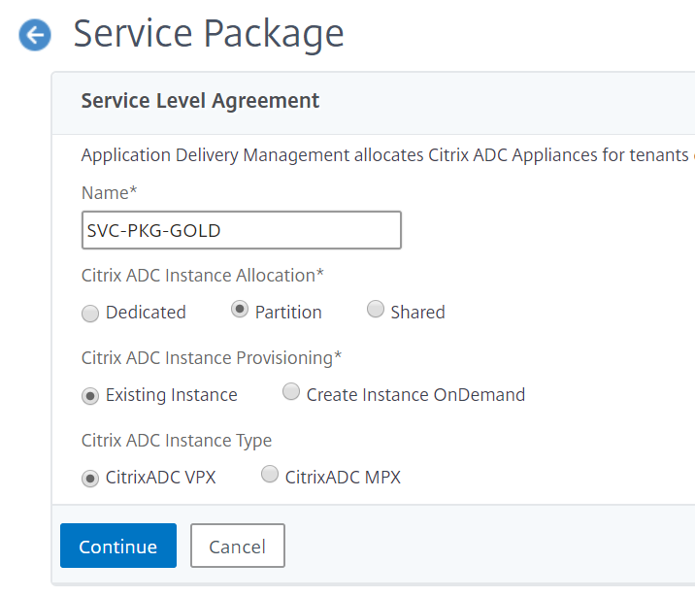Select the Partition allocation option
Image resolution: width=695 pixels, height=597 pixels.
[240, 310]
